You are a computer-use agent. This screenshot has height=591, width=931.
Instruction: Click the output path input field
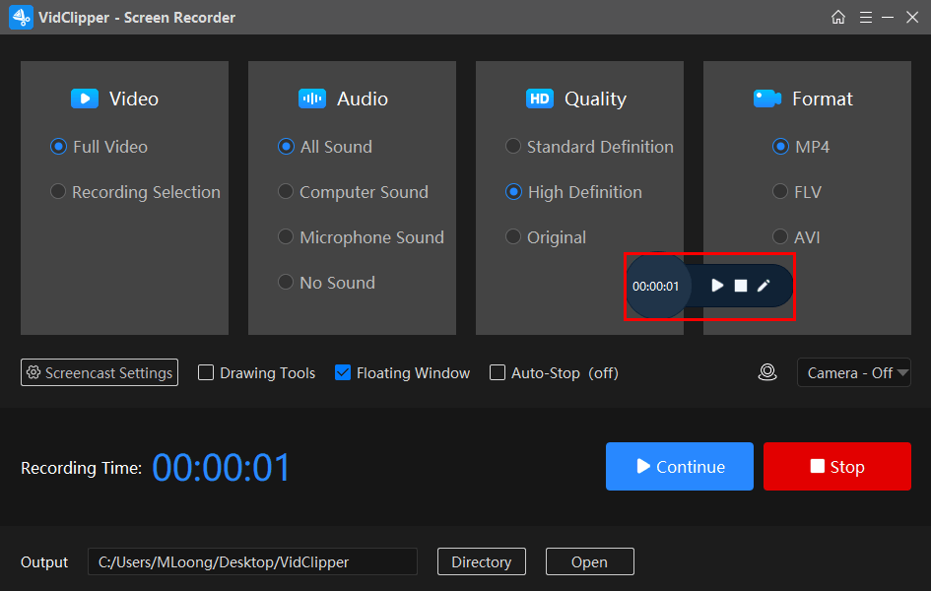point(252,561)
